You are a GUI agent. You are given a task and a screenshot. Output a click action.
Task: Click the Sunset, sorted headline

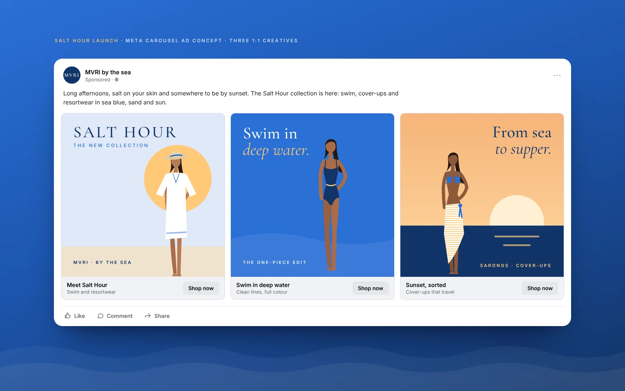426,285
